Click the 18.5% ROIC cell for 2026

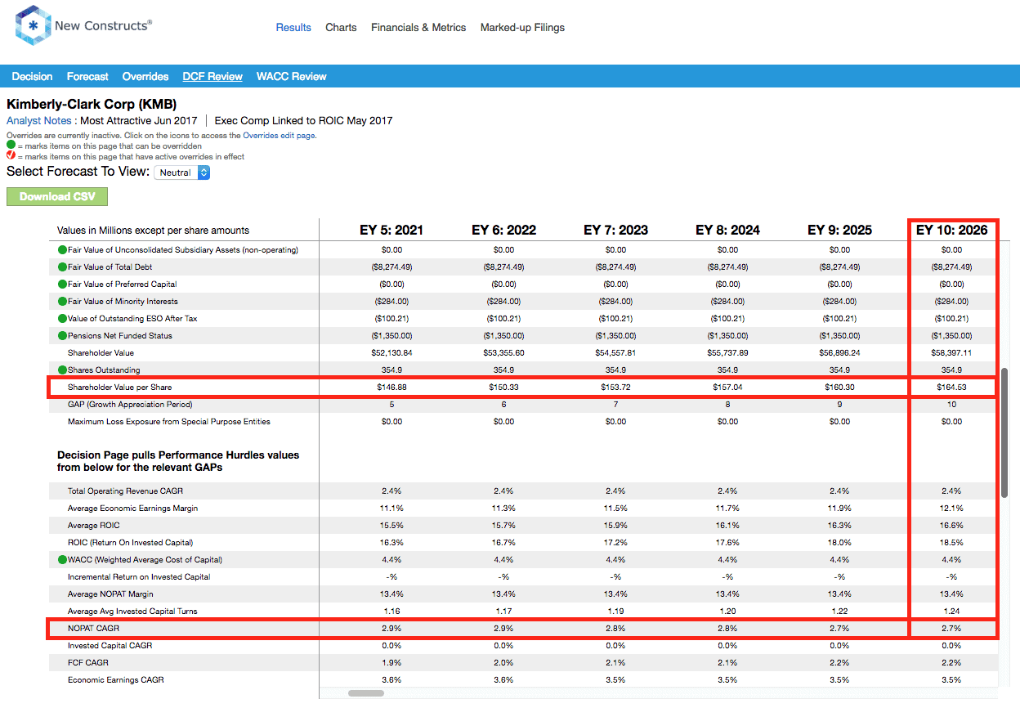[951, 543]
